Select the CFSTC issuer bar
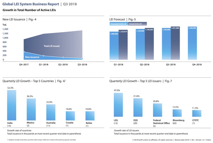The width and height of the screenshot is (213, 143). point(197,114)
